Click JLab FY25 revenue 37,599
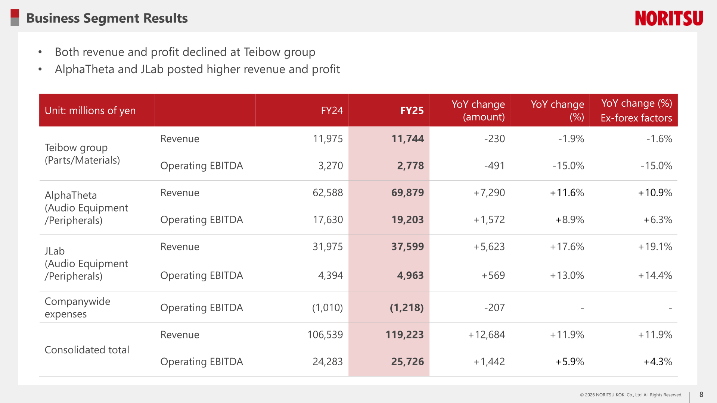The height and width of the screenshot is (403, 717). click(407, 247)
